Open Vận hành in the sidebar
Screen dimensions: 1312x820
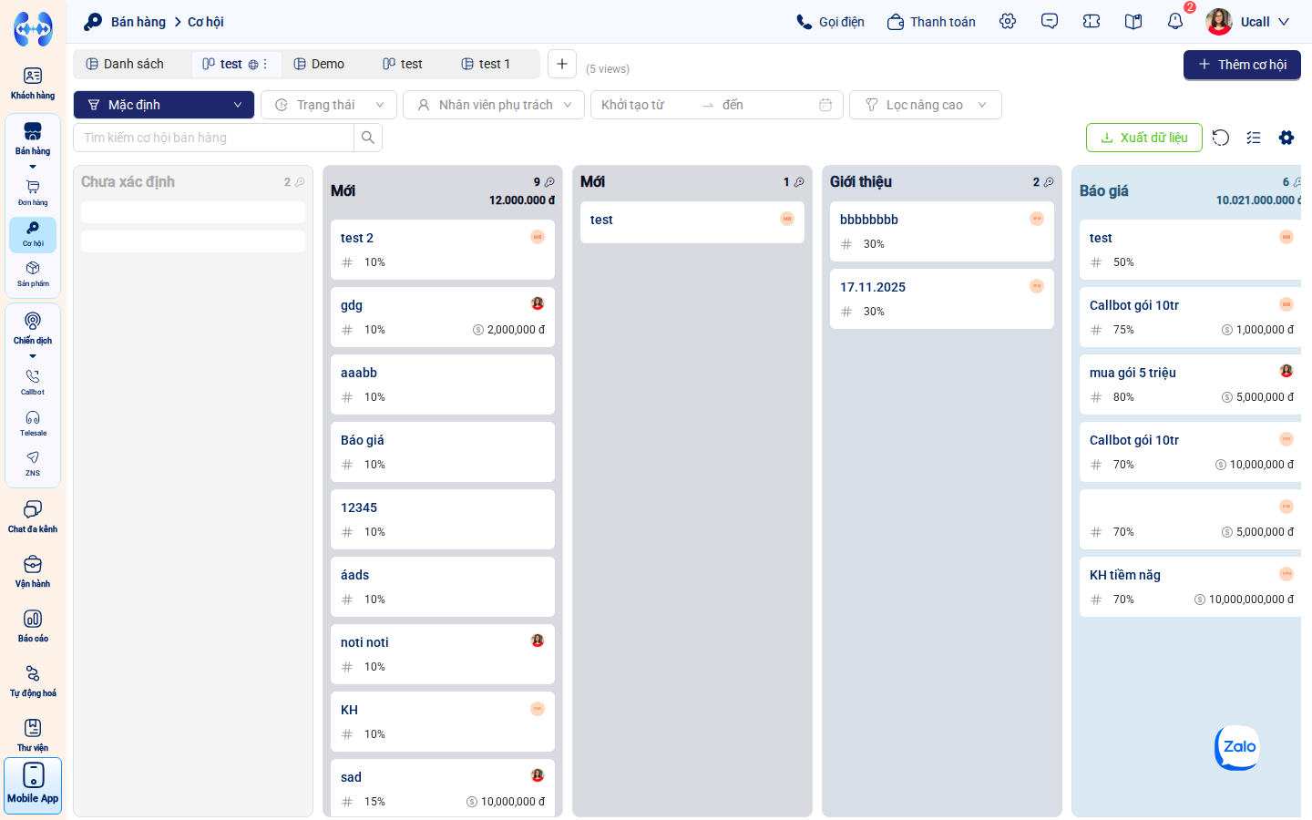[x=33, y=571]
